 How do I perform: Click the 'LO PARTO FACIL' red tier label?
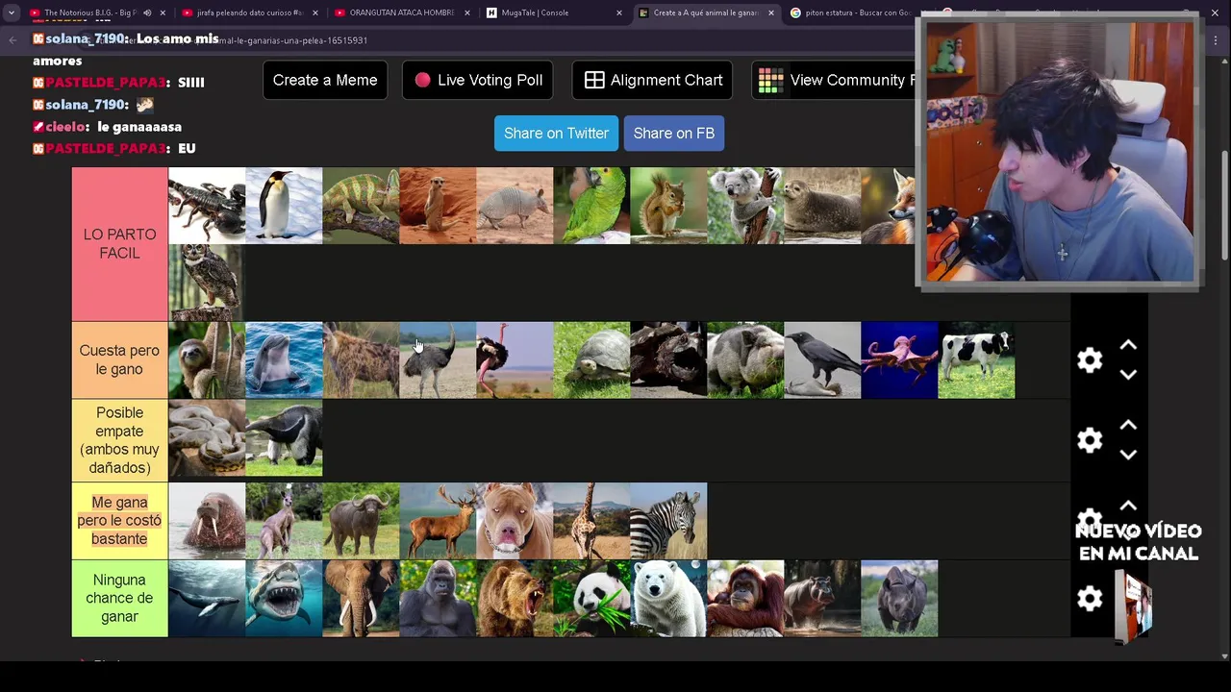point(119,244)
